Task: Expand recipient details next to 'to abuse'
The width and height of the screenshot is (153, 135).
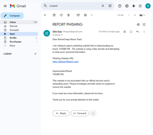Action: click(x=62, y=35)
